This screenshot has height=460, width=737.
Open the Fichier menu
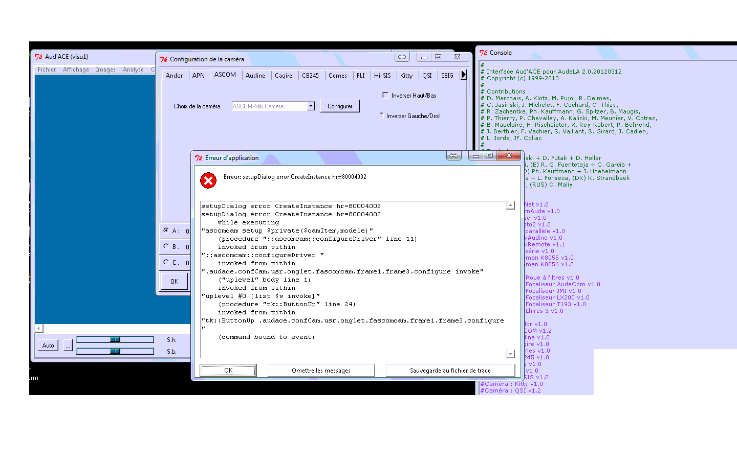click(47, 70)
